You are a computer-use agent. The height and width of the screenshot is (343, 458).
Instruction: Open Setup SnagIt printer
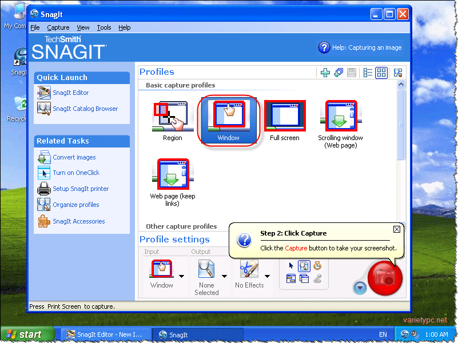tap(81, 189)
